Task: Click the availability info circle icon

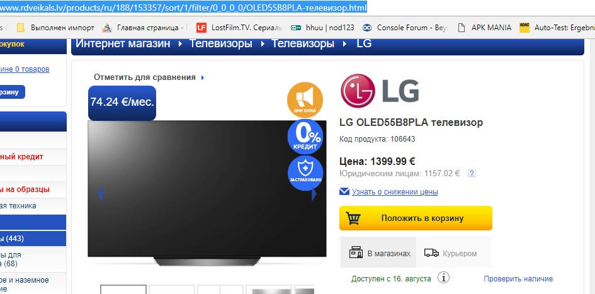Action: coord(443,278)
